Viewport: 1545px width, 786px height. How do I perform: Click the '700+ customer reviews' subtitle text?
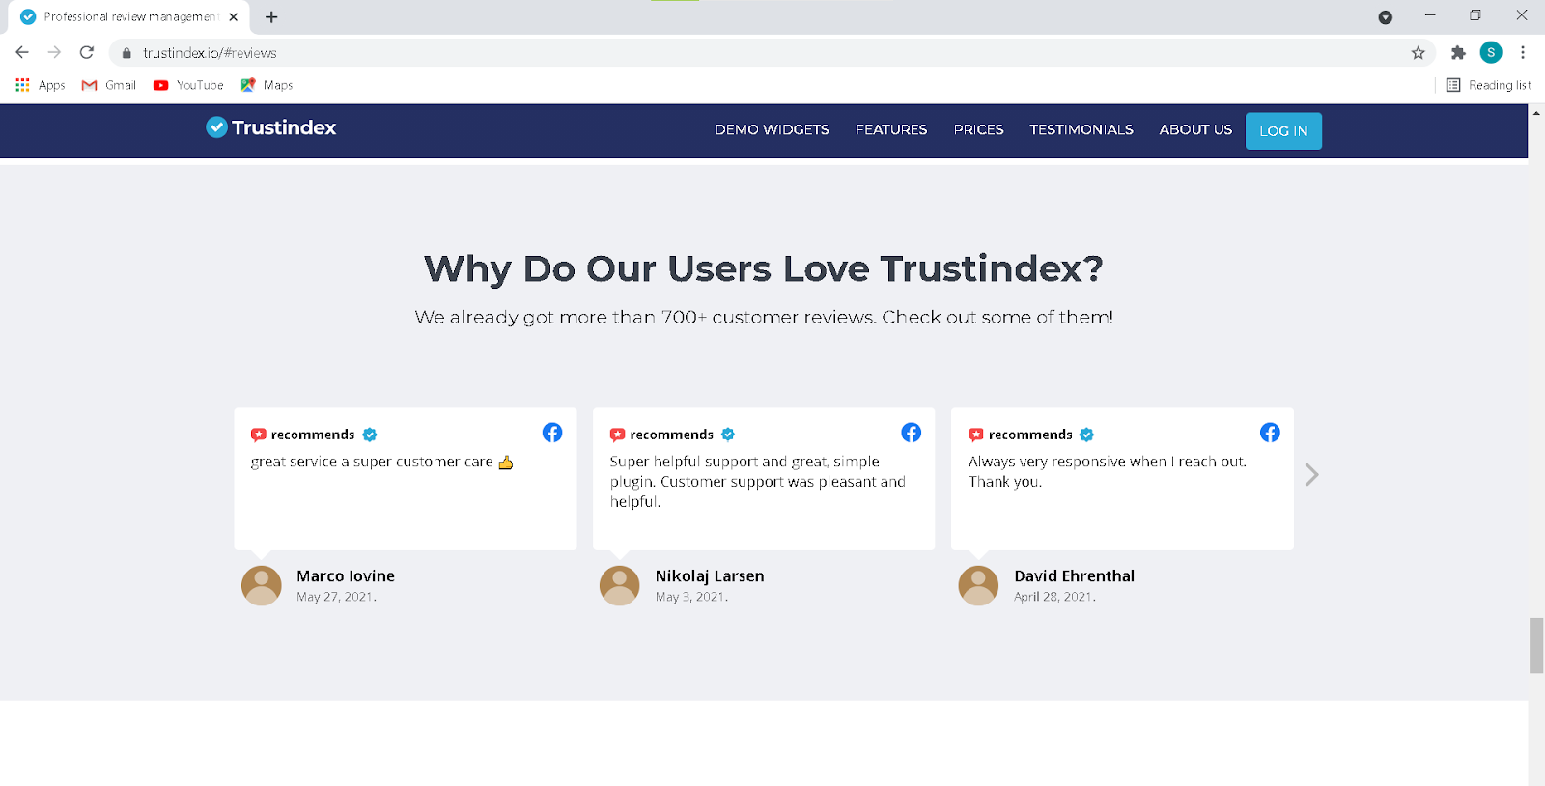pos(764,317)
